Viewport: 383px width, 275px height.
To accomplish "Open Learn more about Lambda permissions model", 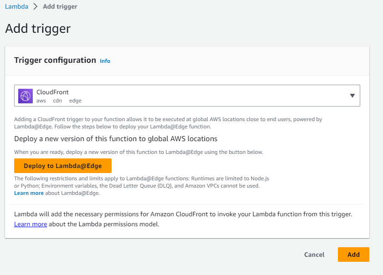I will [x=31, y=224].
